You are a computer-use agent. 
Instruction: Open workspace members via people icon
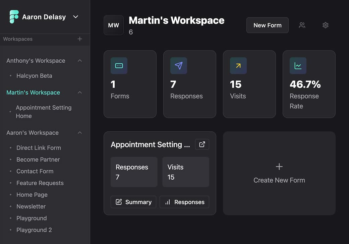tap(302, 25)
